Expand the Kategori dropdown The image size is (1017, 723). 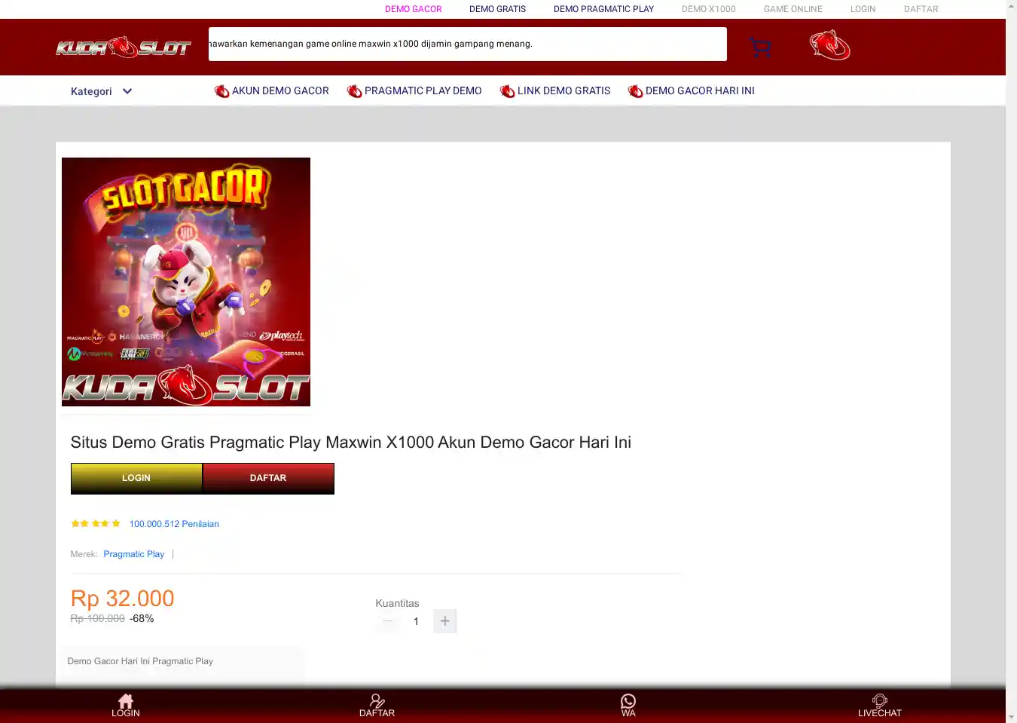pyautogui.click(x=102, y=91)
